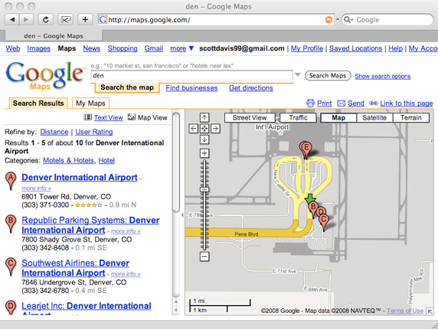Click the Link to this page link
Image resolution: width=438 pixels, height=329 pixels.
tap(407, 104)
